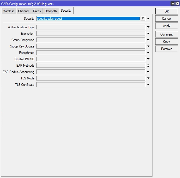Viewport: 180px width, 178px height.
Task: Click the TLS Certificate input field
Action: coord(91,85)
